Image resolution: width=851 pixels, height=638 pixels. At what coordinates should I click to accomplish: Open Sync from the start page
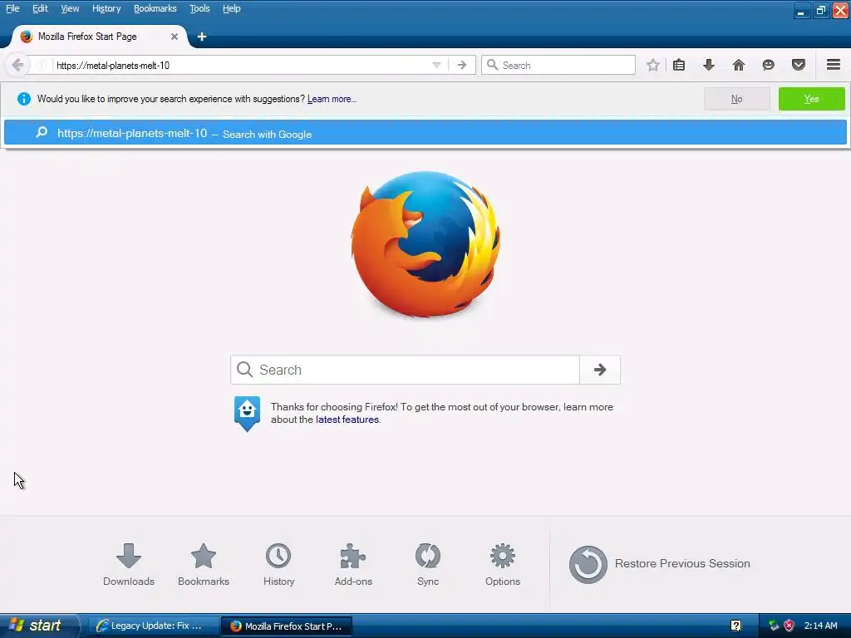[428, 564]
